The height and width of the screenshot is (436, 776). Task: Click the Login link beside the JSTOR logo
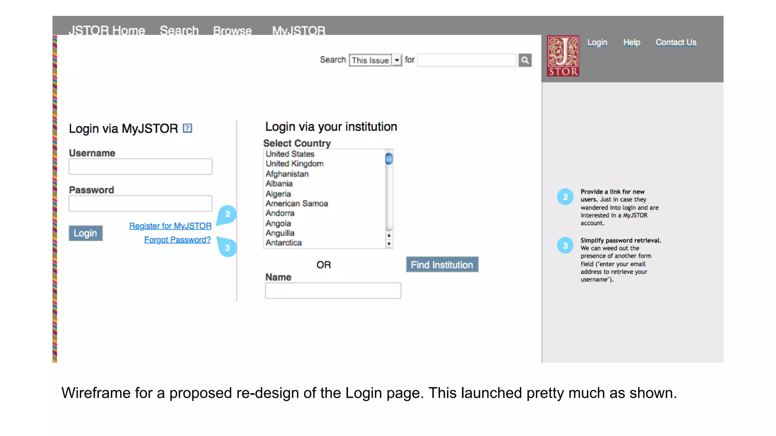pyautogui.click(x=597, y=42)
